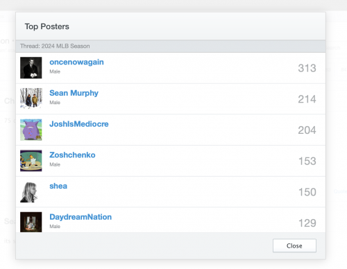This screenshot has width=347, height=269.
Task: Click DaydreamNation's dark avatar image
Action: coord(31,222)
